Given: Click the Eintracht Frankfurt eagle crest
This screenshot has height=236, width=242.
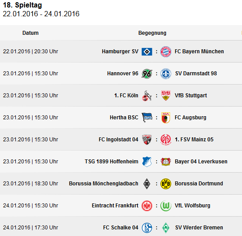Looking at the screenshot, I should (147, 206).
